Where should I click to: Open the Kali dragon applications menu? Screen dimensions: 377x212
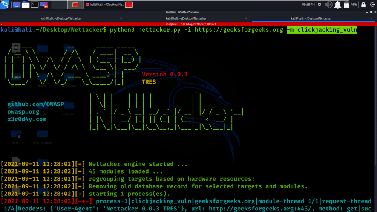pos(4,4)
